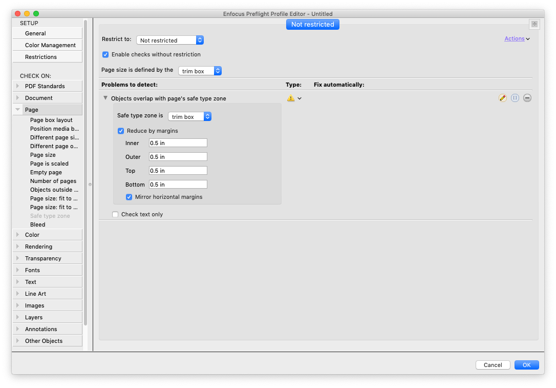Click the yellow pencil edit icon
The image size is (556, 388).
tap(502, 98)
